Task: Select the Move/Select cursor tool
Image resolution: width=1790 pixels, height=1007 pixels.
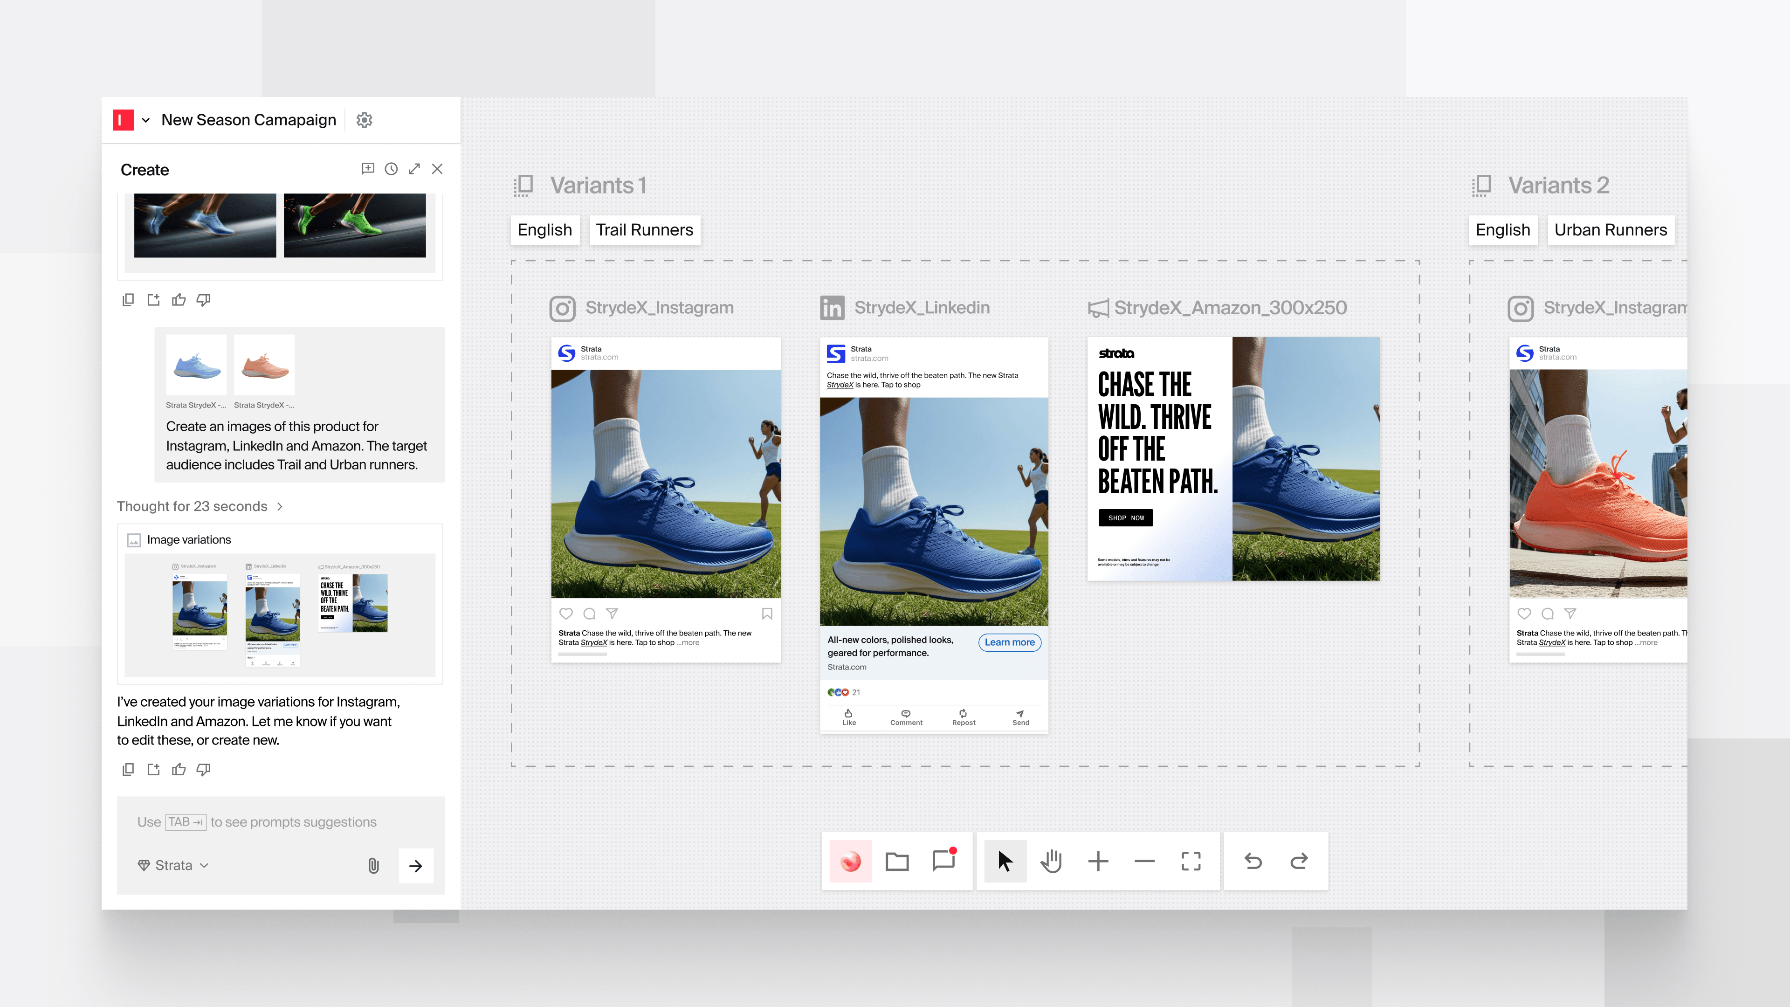Action: pos(1005,860)
